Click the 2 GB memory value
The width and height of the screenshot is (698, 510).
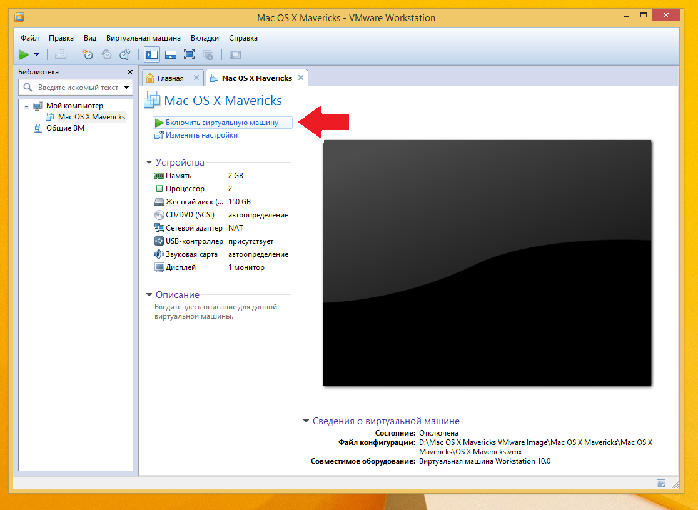point(236,176)
